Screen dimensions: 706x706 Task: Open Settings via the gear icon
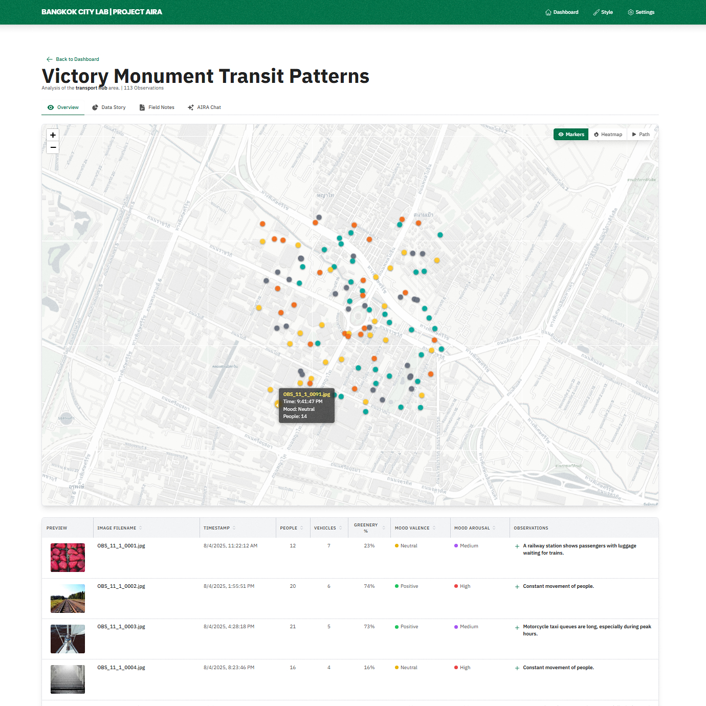coord(631,12)
